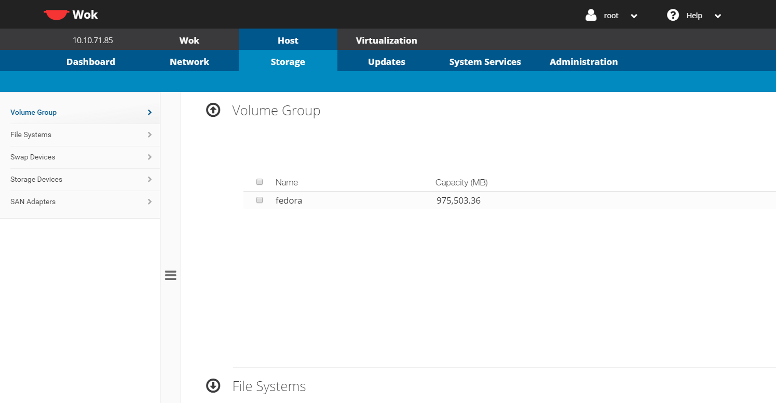
Task: Click chevron next to SAN Adapters
Action: point(149,202)
